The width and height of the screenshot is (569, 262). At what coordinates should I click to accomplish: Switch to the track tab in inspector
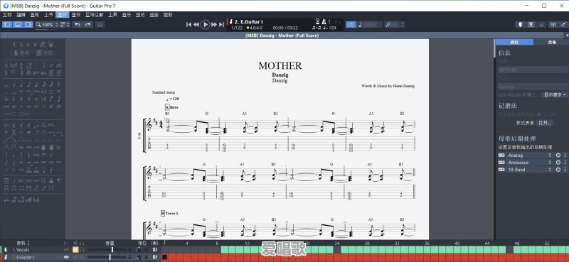(x=552, y=42)
